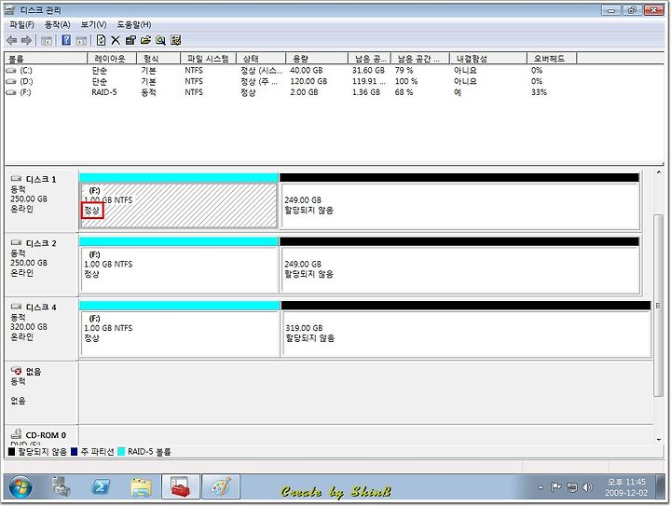Open the Properties toolbar icon
Screen dimensions: 671x506
[x=130, y=40]
